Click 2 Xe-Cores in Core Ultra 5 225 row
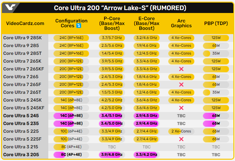Viewport: 235px width, 161px height. tap(181, 131)
